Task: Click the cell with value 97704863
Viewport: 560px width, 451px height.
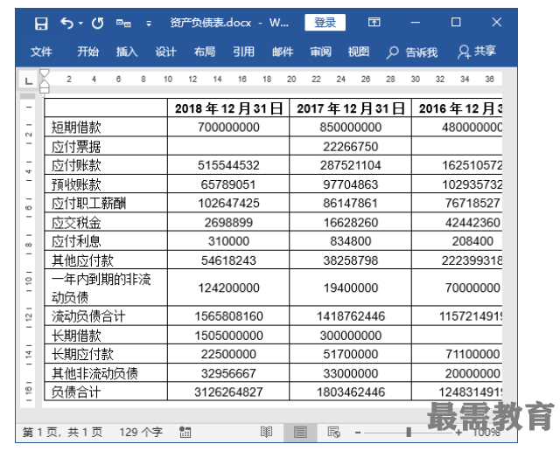Action: [x=351, y=184]
